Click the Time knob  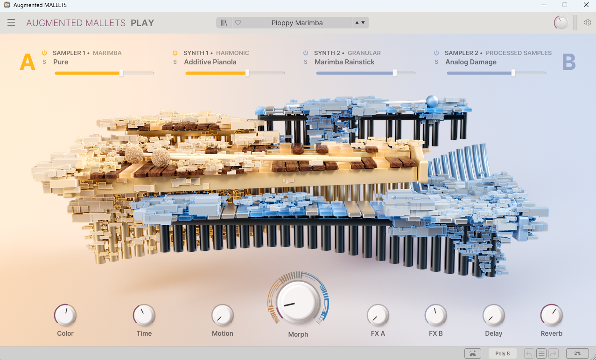coord(144,316)
